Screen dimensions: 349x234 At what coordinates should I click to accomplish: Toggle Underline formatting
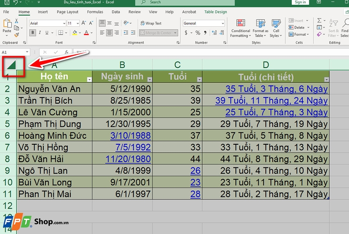click(x=47, y=33)
